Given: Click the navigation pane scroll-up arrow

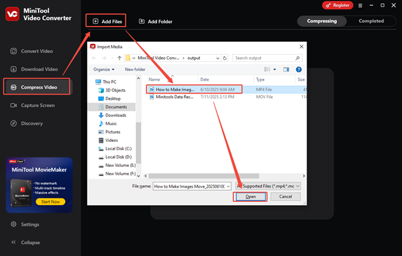Looking at the screenshot, I should (x=139, y=78).
